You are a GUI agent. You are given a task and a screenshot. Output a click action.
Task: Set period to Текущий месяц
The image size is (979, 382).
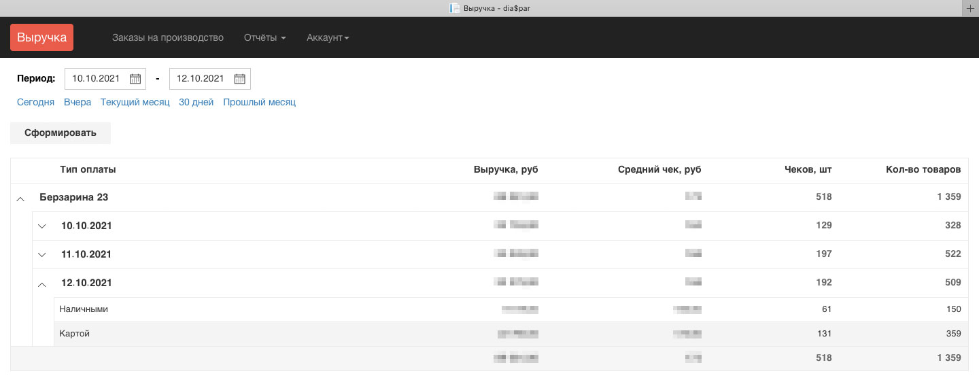coord(135,103)
